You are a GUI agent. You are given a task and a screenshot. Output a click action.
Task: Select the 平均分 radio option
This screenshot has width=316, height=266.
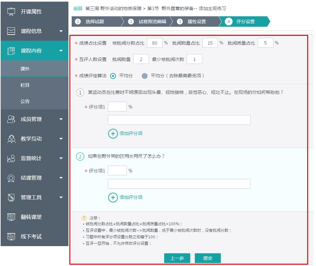pyautogui.click(x=113, y=76)
